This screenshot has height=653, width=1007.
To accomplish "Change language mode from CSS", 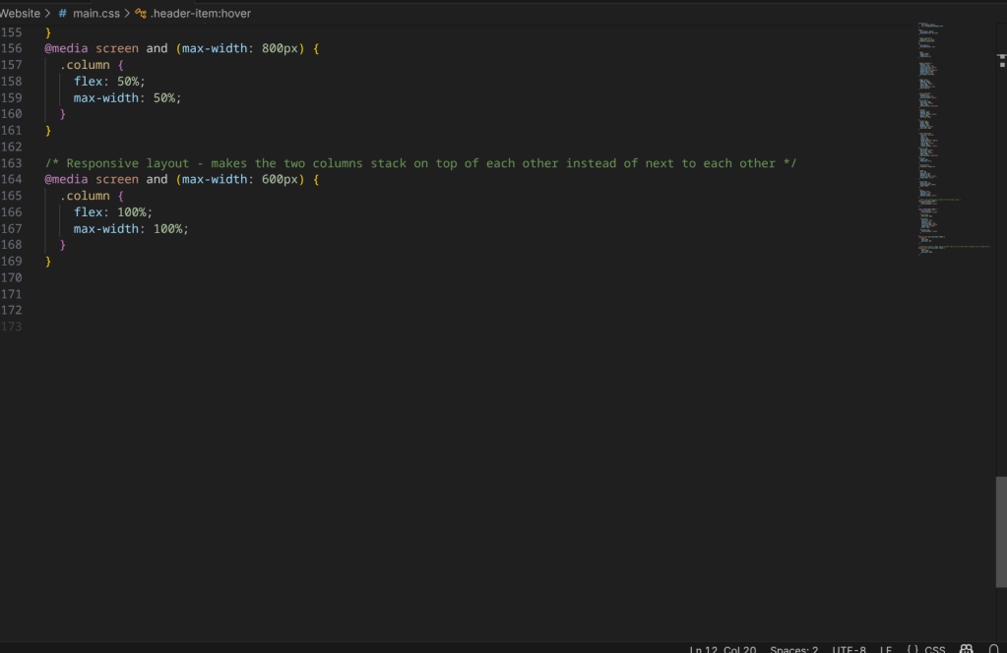I will [x=934, y=649].
